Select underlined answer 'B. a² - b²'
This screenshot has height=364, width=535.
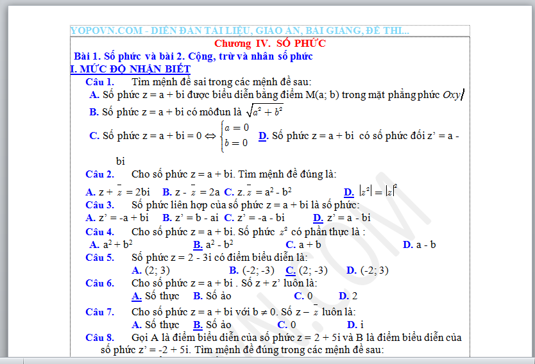pyautogui.click(x=213, y=244)
